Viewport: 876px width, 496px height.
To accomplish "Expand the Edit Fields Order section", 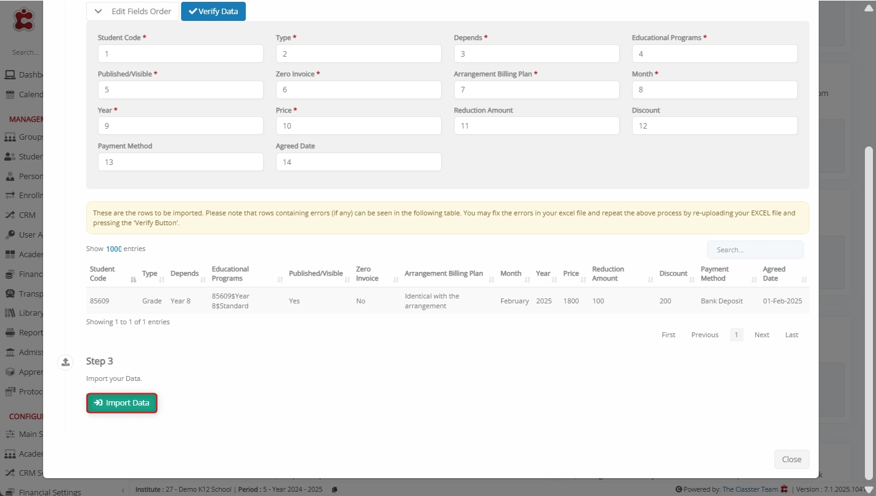I will click(x=132, y=11).
